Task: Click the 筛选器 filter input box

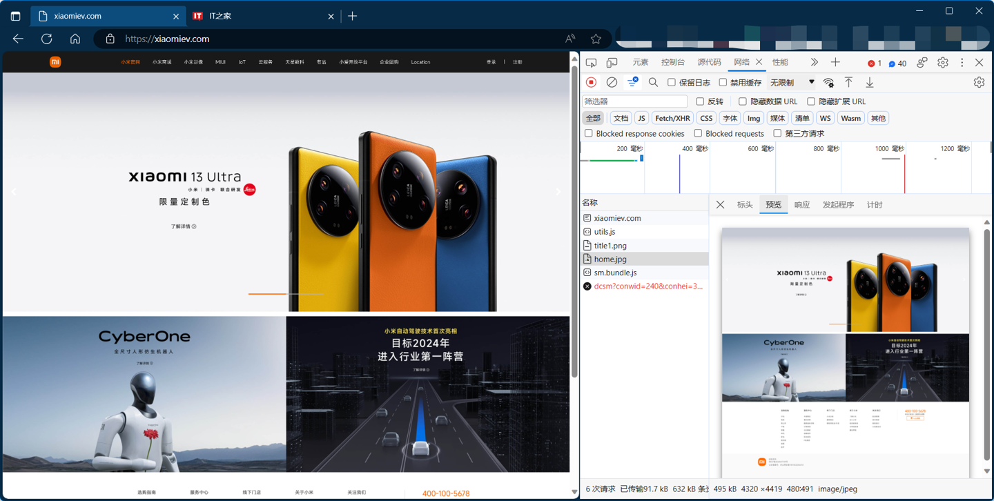Action: (635, 101)
